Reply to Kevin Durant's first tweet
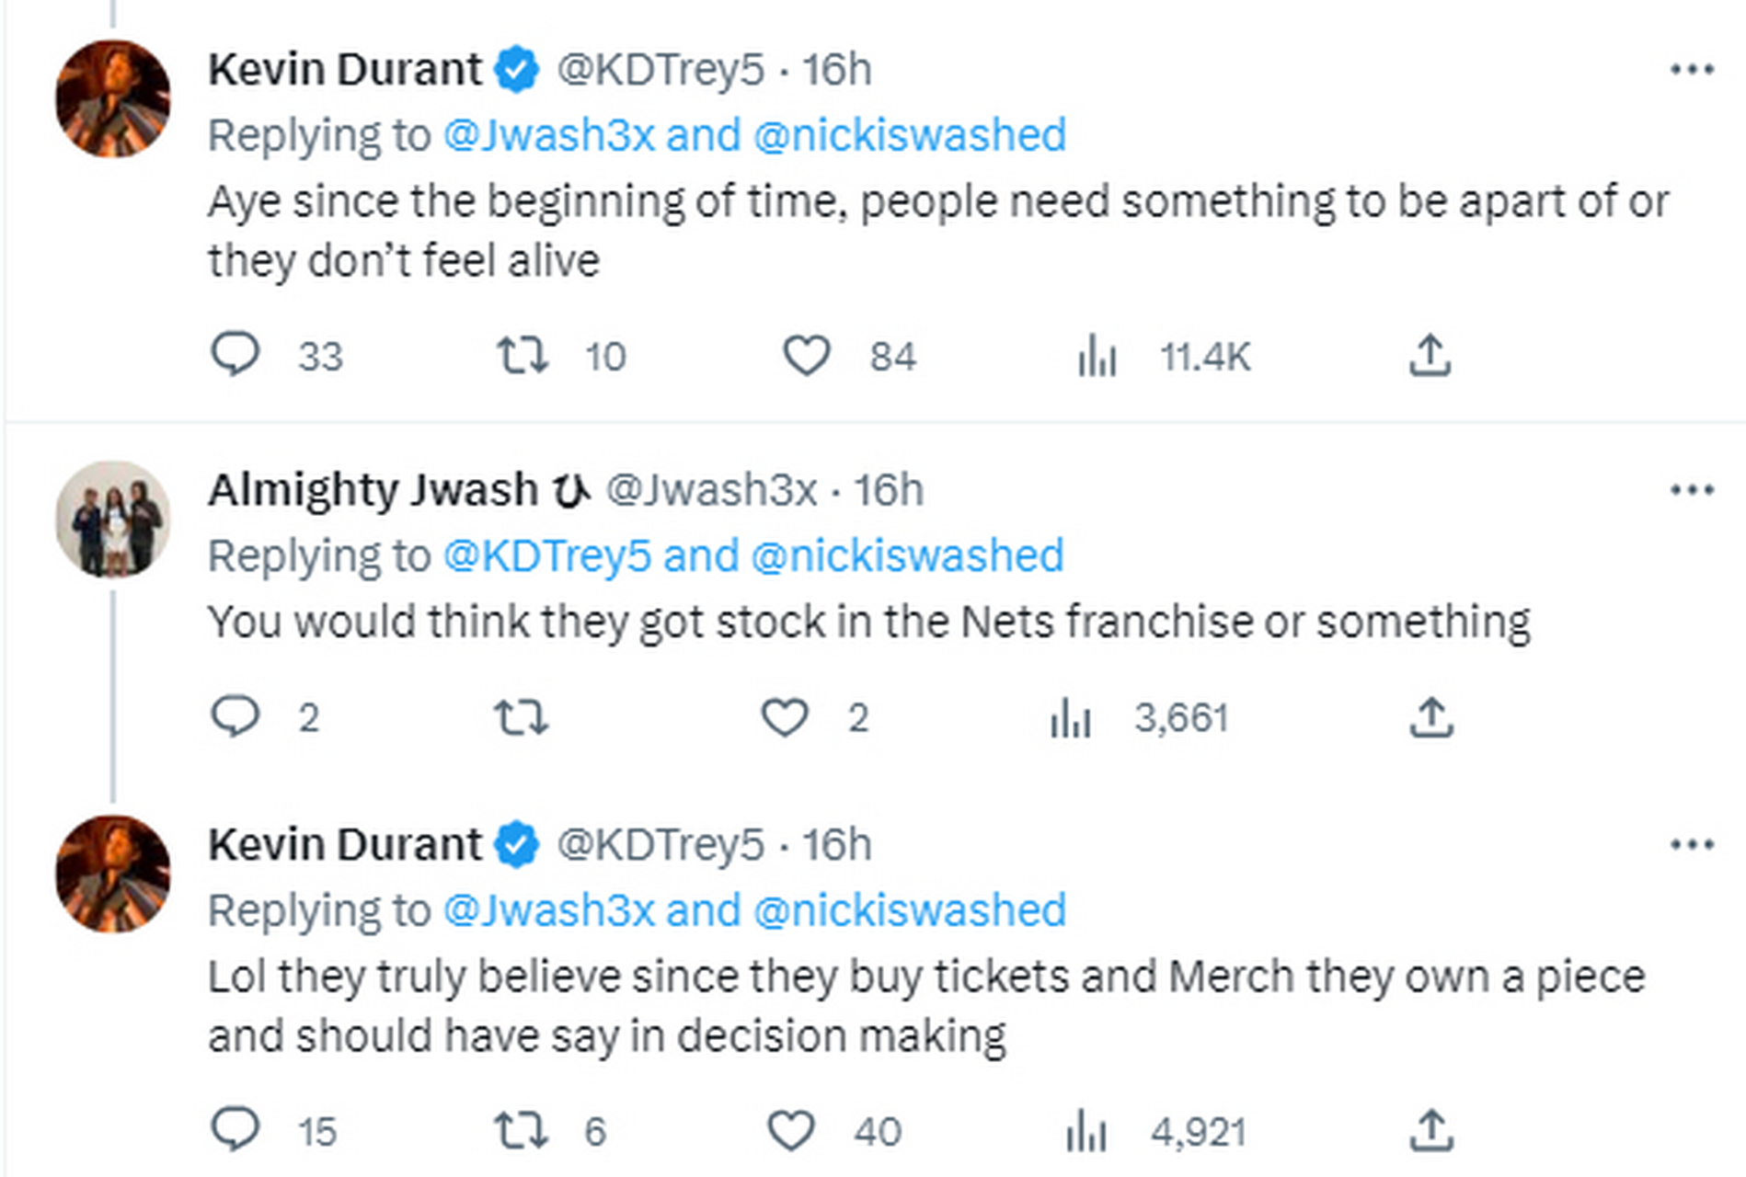 pyautogui.click(x=235, y=355)
